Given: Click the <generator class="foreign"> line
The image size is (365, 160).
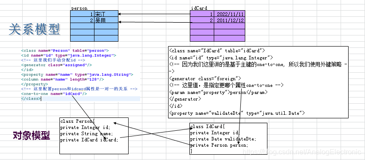Looking at the screenshot, I should coord(205,78).
